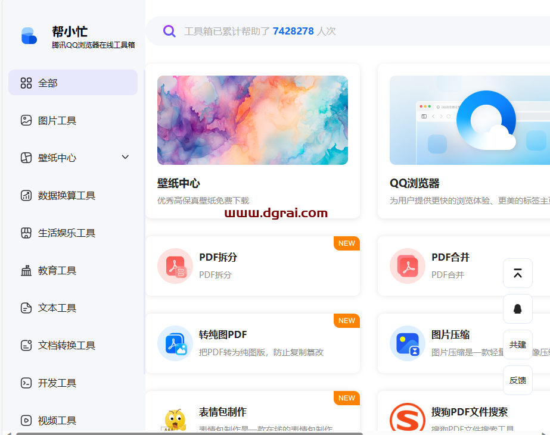Image resolution: width=550 pixels, height=435 pixels.
Task: Click the 图片工具 sidebar icon
Action: coord(26,120)
